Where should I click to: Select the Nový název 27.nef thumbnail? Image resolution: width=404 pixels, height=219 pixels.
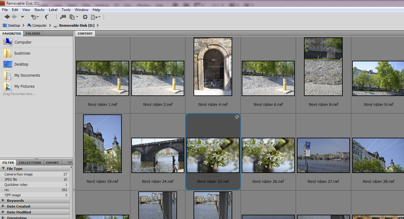pos(323,155)
